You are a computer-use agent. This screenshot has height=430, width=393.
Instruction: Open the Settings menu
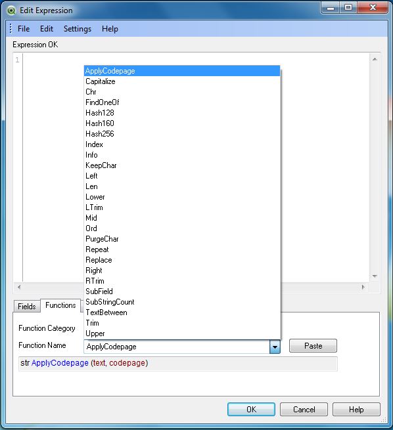[78, 29]
